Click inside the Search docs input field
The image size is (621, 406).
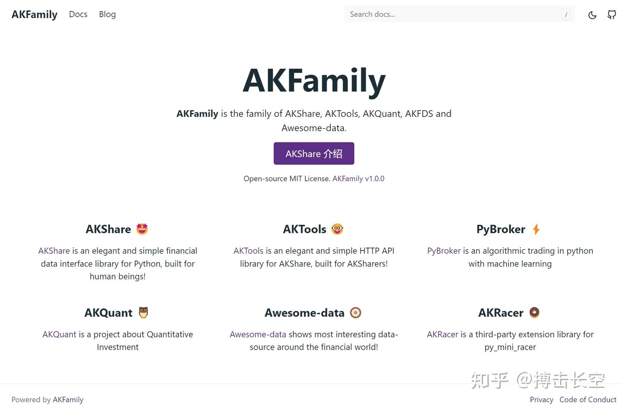pos(459,14)
